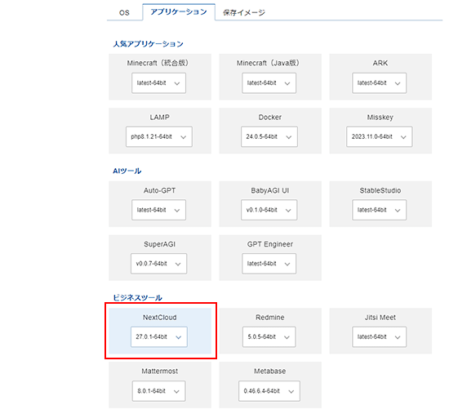Choose the SuperAGI card title

[160, 244]
